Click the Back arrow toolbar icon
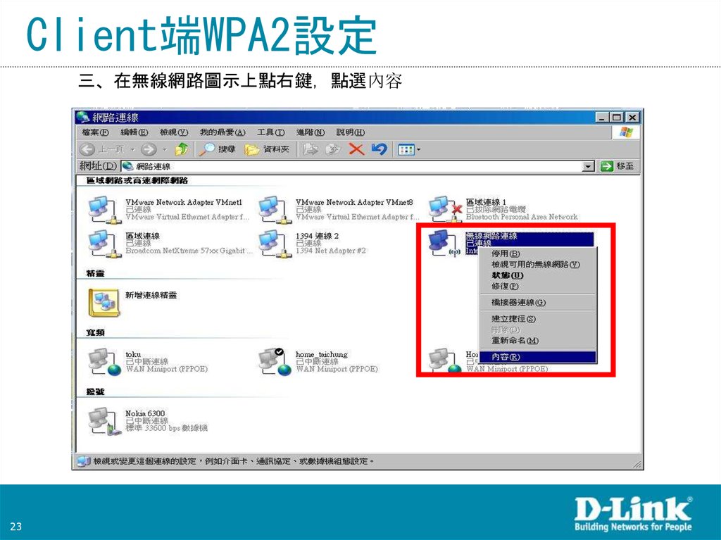721x540 pixels. [x=87, y=149]
